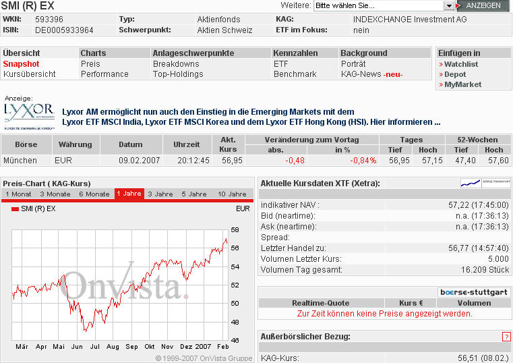
Task: Switch chart to 3 Jahre
Action: point(160,194)
